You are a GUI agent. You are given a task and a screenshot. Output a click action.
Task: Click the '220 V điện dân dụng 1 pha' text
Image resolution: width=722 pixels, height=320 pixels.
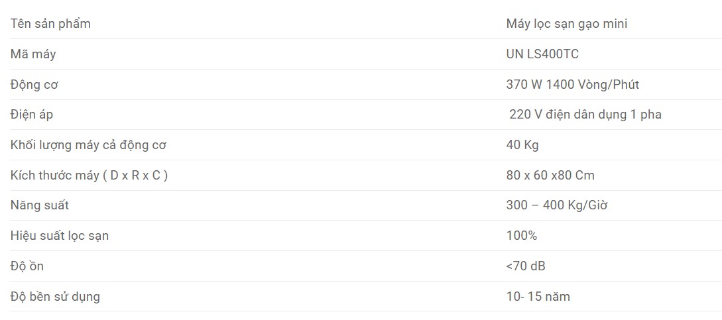pyautogui.click(x=585, y=115)
